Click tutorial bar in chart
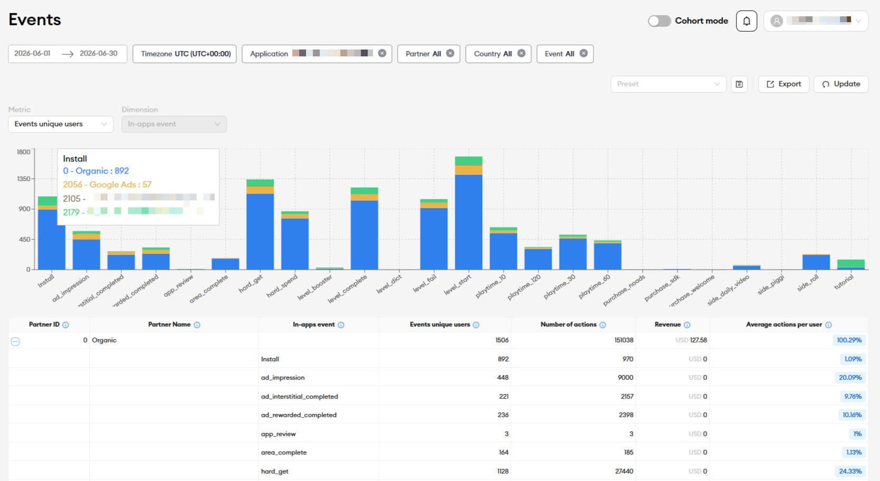This screenshot has width=880, height=481. [x=850, y=264]
